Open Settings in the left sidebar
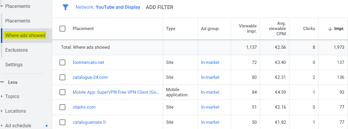 tap(14, 64)
